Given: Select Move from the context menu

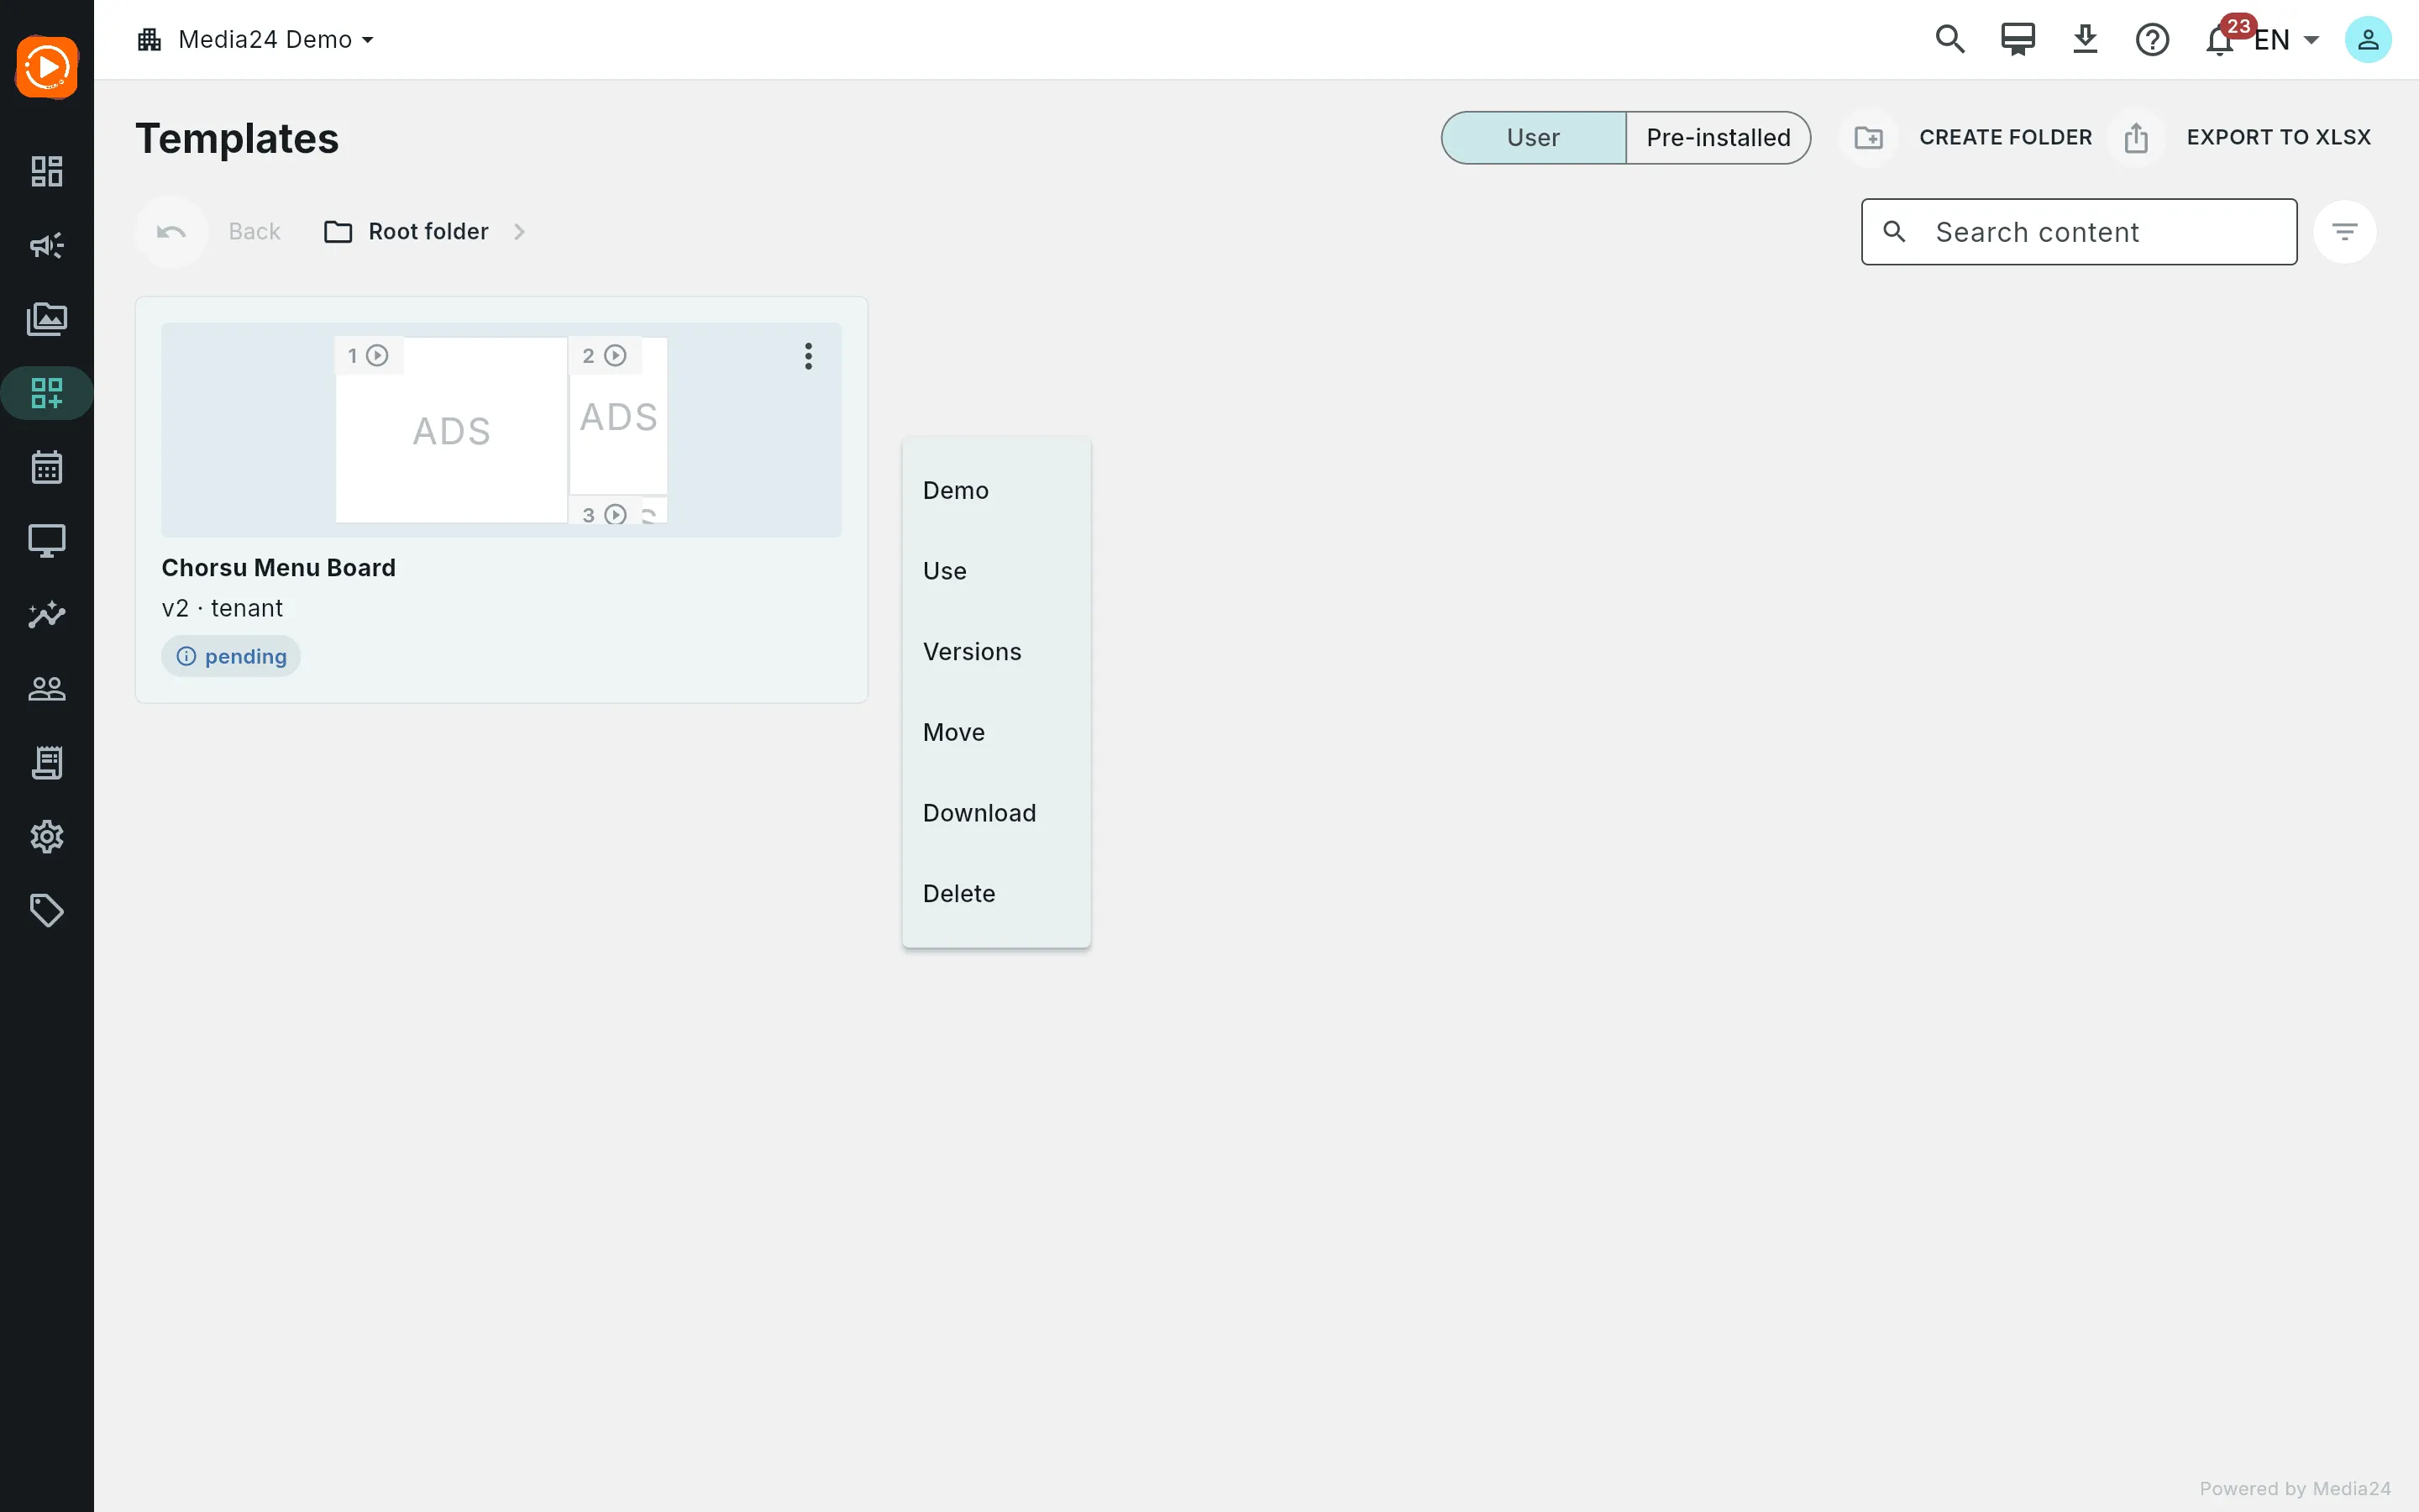Looking at the screenshot, I should pyautogui.click(x=997, y=732).
